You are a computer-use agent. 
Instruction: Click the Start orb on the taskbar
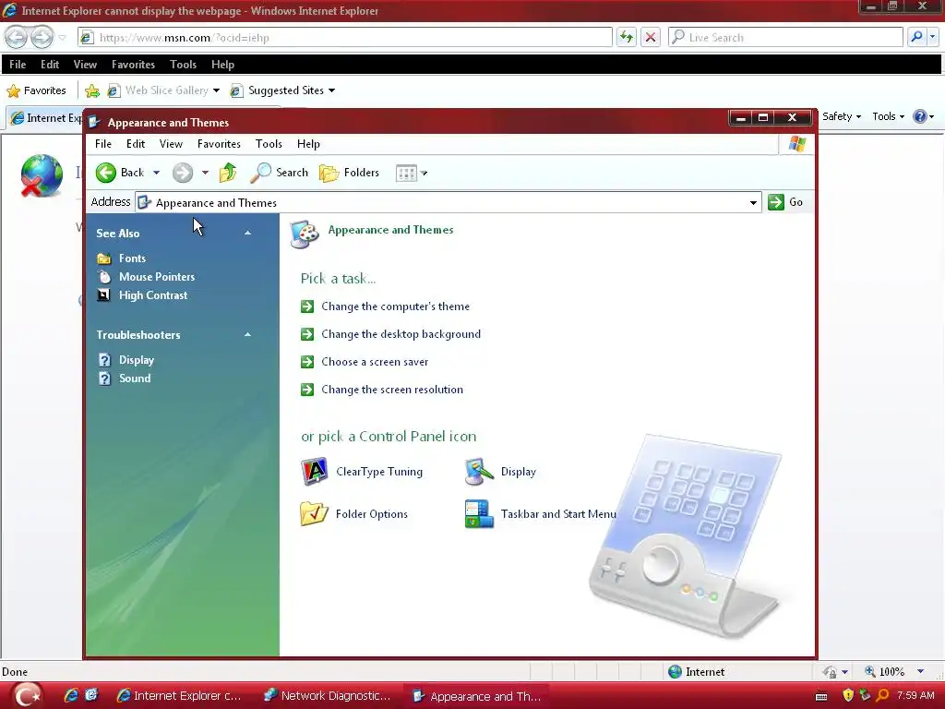tap(27, 695)
